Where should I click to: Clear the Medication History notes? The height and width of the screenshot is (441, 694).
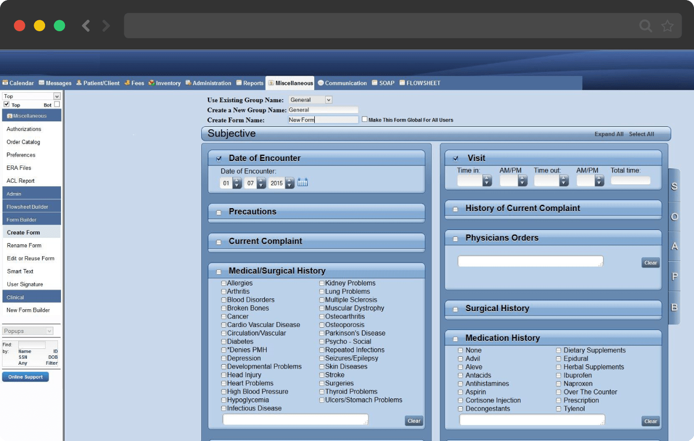[x=650, y=421]
